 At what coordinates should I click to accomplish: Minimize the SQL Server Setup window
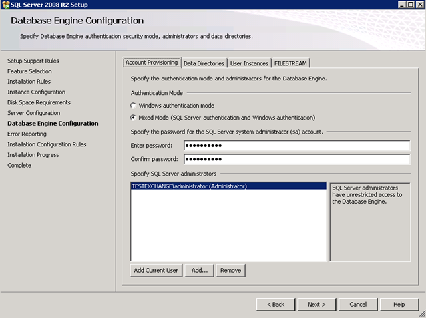[x=402, y=5]
